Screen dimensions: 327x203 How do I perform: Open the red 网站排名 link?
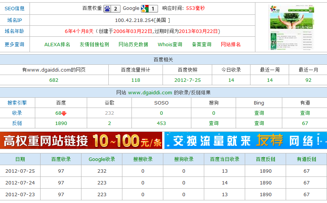(231, 44)
